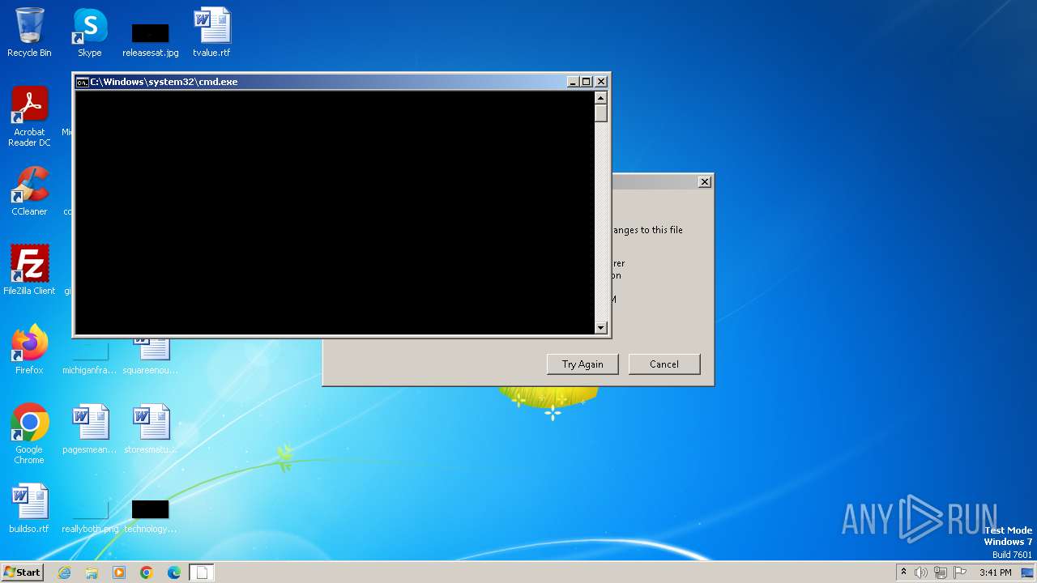1037x583 pixels.
Task: Open the cmd.exe system menu icon
Action: point(82,82)
